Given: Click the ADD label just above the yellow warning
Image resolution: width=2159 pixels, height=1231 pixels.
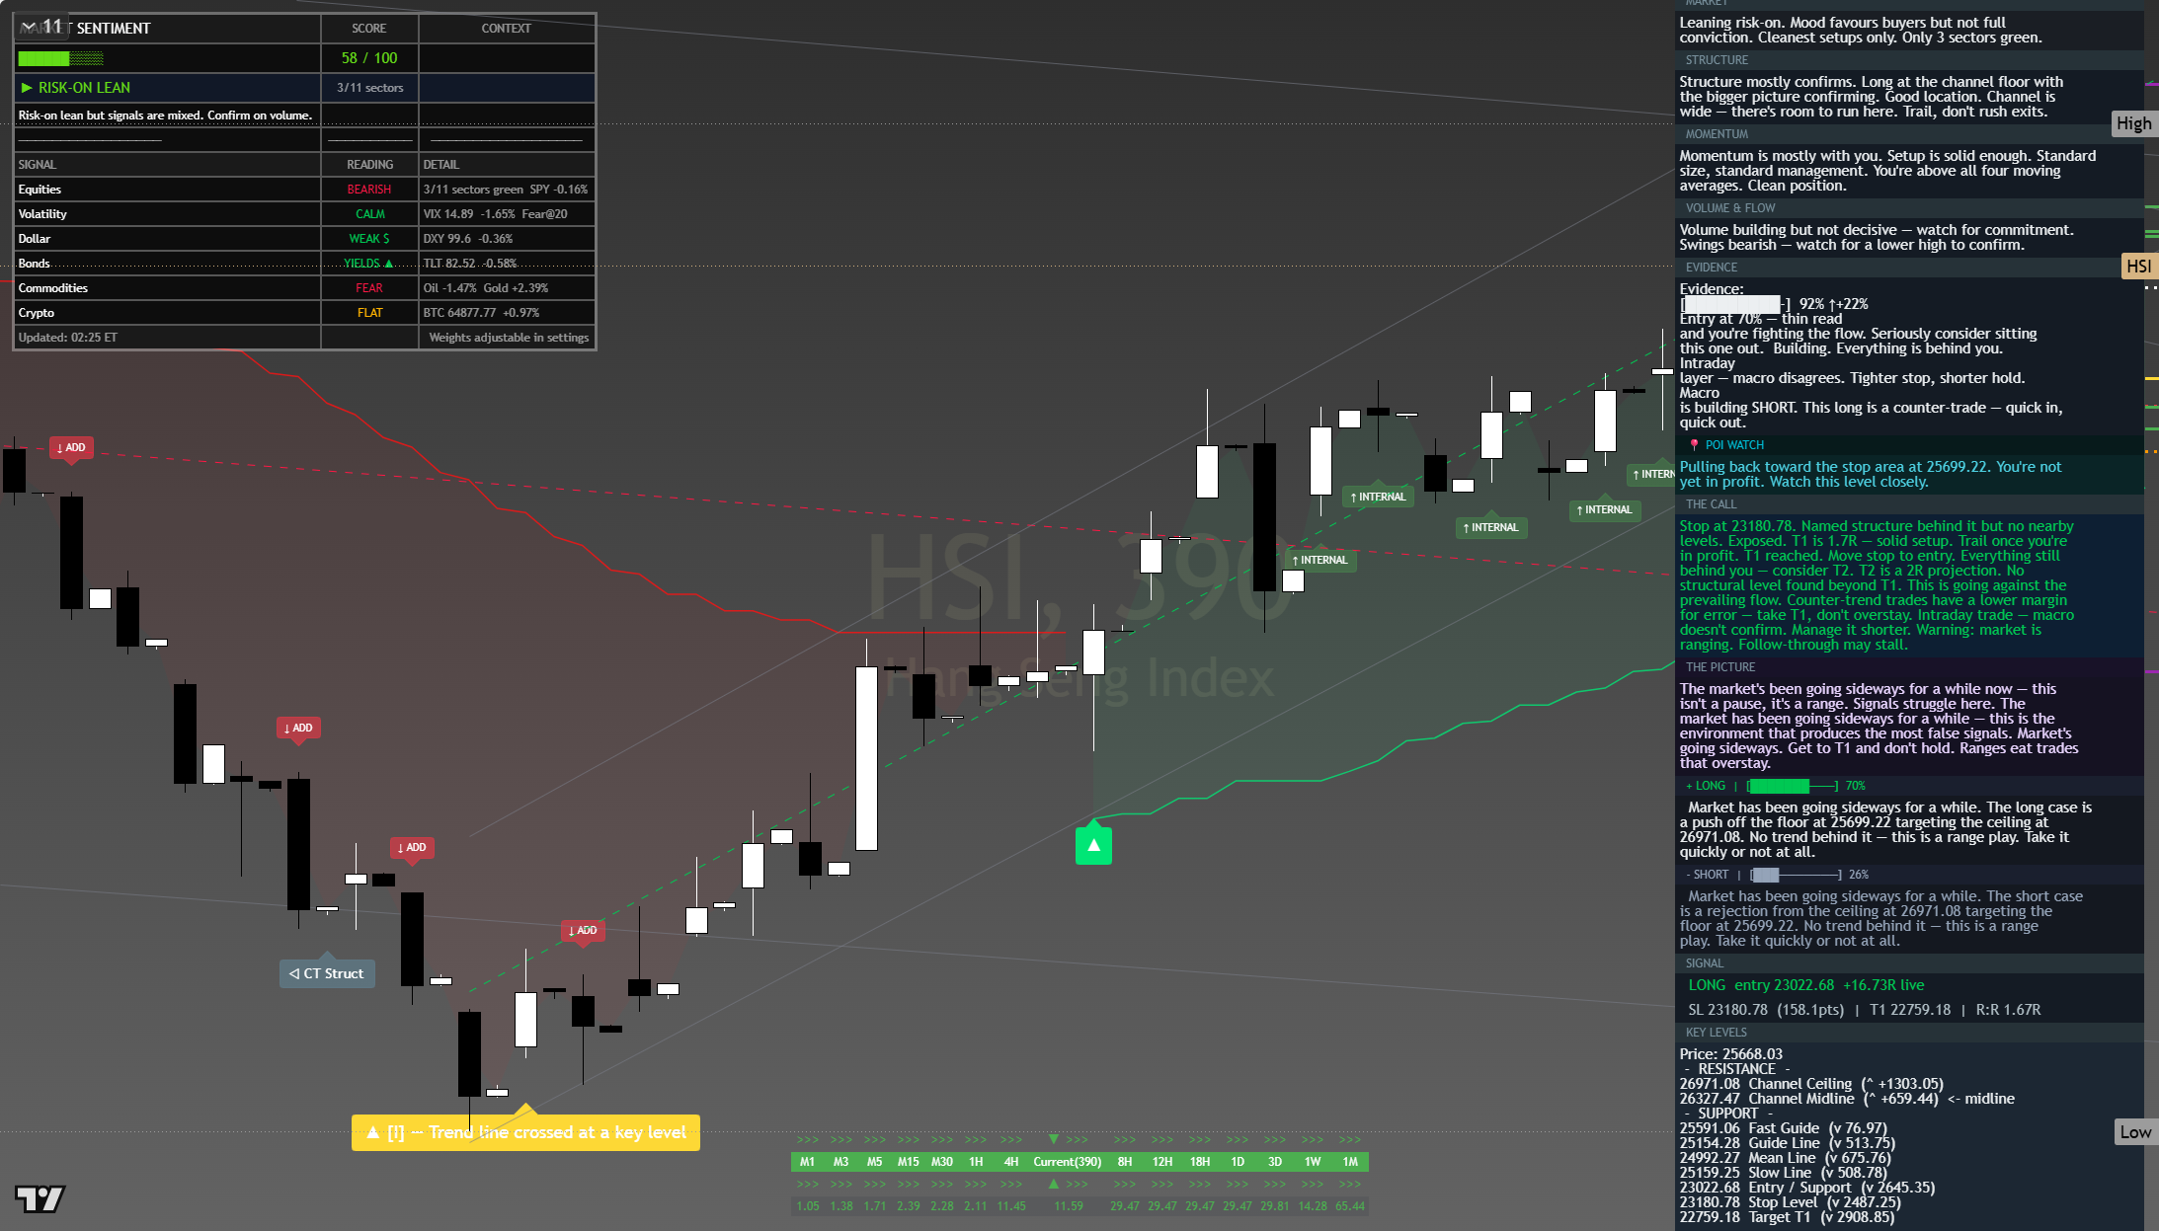Looking at the screenshot, I should (x=583, y=930).
